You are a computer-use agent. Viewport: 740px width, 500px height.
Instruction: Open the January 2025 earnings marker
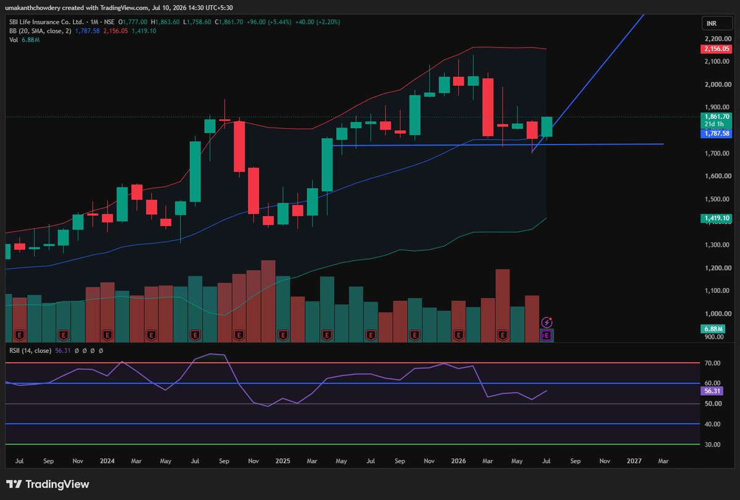pyautogui.click(x=283, y=335)
